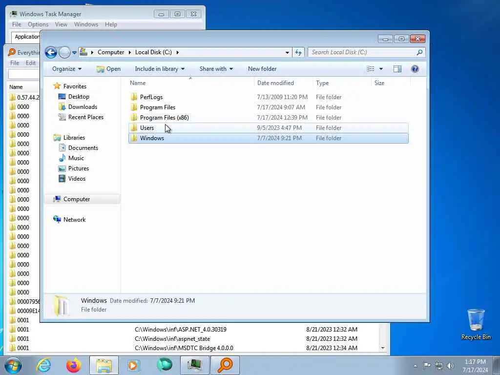The image size is (500, 375).
Task: Open the Share with dropdown
Action: click(x=216, y=69)
